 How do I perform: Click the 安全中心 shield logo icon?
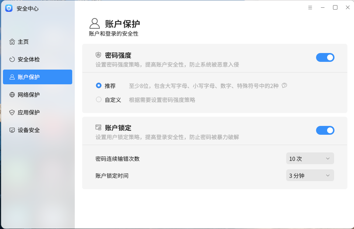[8, 8]
